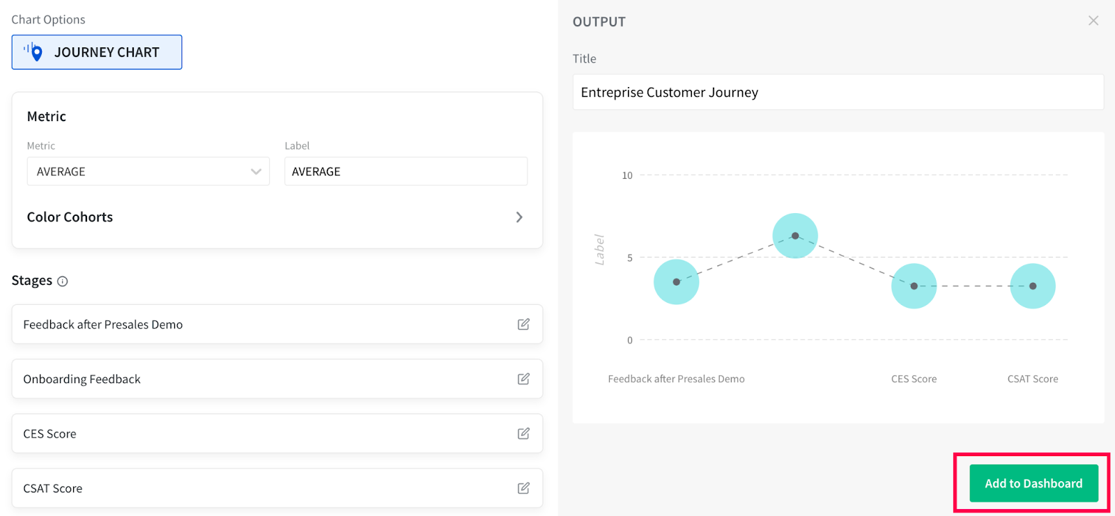Viewport: 1115px width, 516px height.
Task: Edit the CES Score stage
Action: click(x=523, y=434)
